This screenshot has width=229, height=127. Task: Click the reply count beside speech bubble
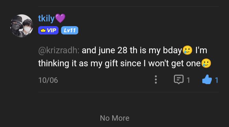(188, 80)
